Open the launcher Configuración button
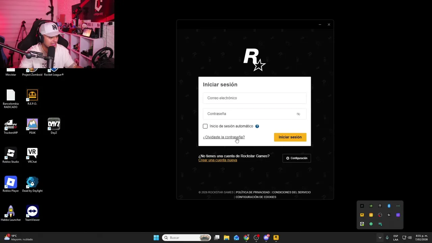Screen dimensions: 432x243 pyautogui.click(x=297, y=158)
